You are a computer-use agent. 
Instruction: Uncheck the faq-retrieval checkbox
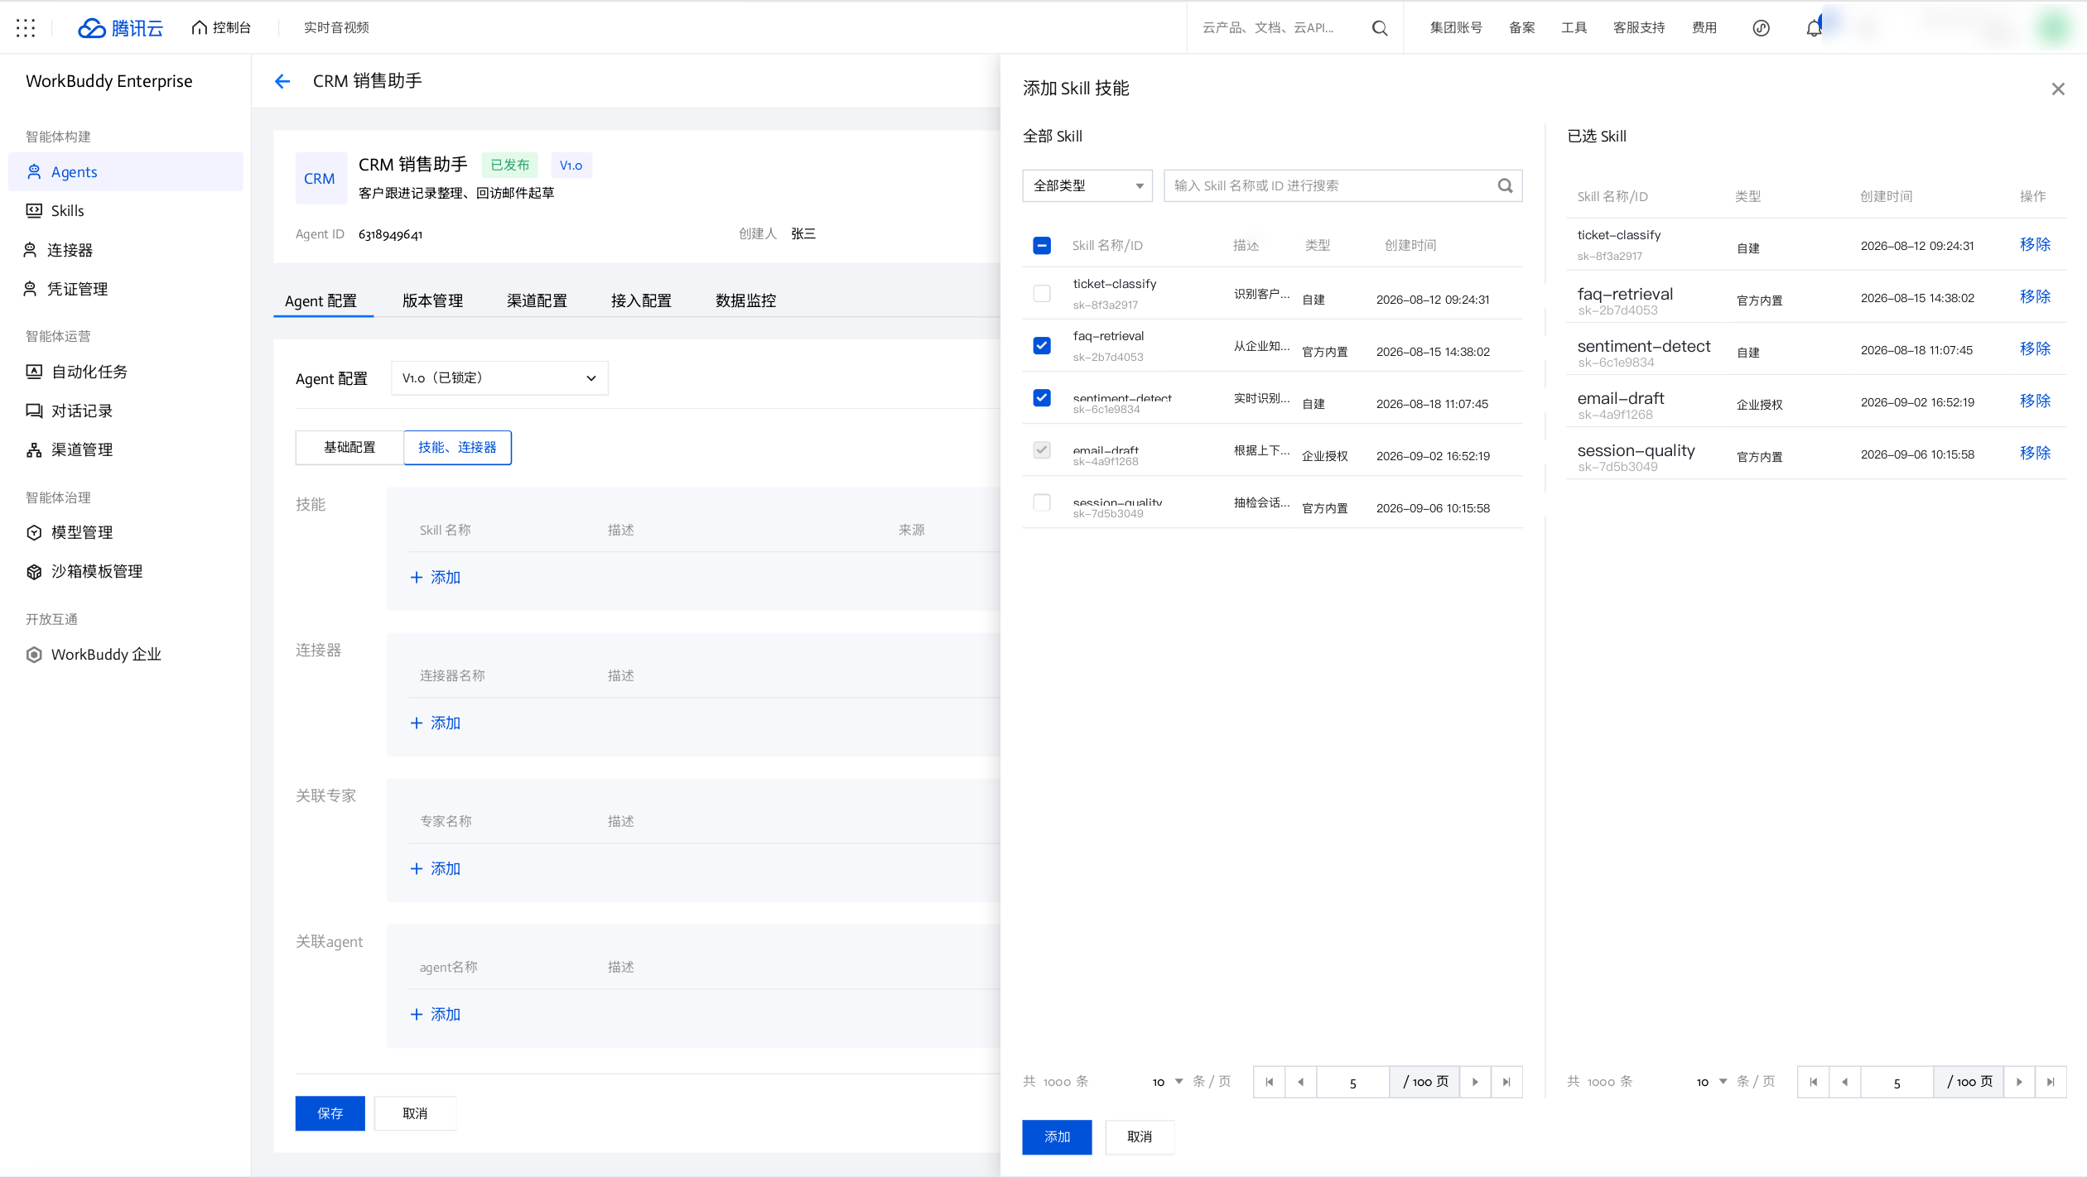pos(1042,346)
